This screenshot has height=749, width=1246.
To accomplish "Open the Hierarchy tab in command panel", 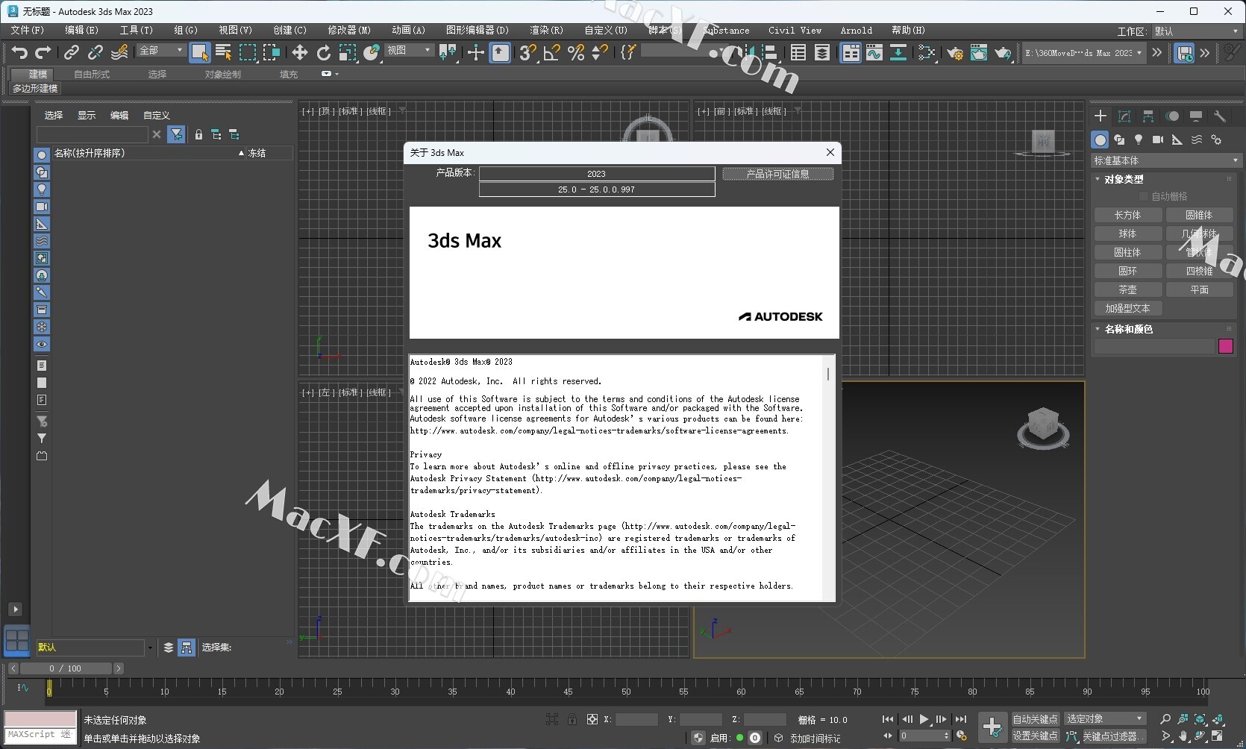I will (1148, 116).
